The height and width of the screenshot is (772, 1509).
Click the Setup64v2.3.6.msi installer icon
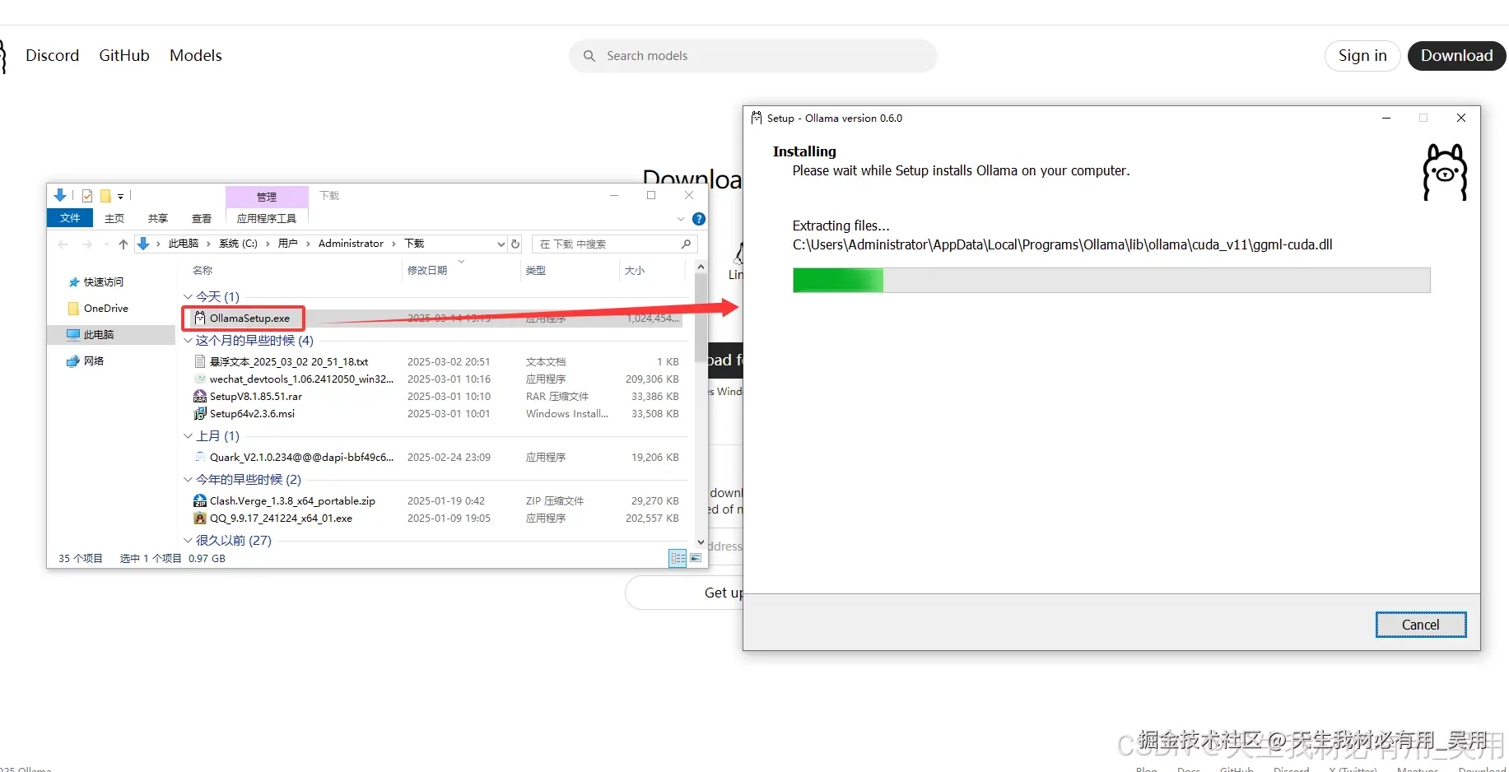[200, 413]
